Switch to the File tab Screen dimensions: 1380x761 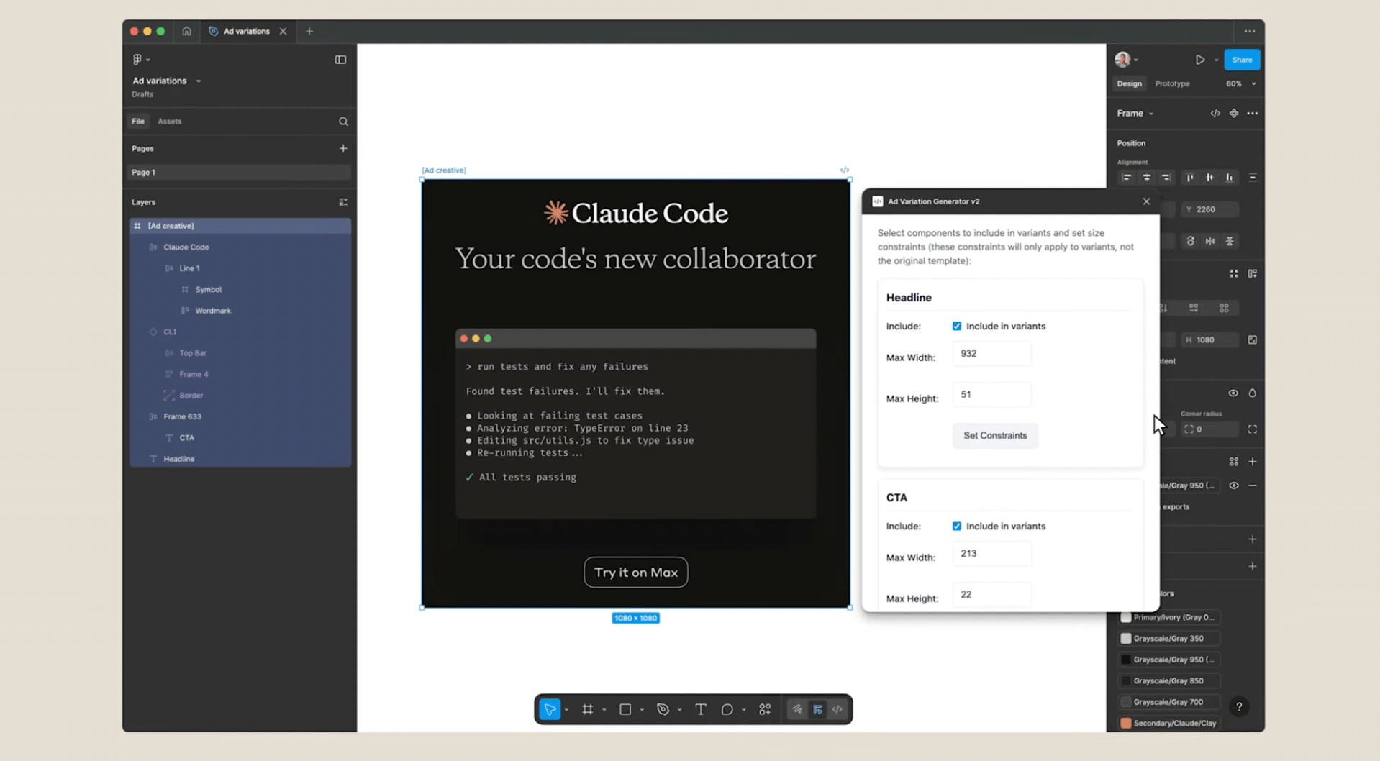pyautogui.click(x=138, y=122)
